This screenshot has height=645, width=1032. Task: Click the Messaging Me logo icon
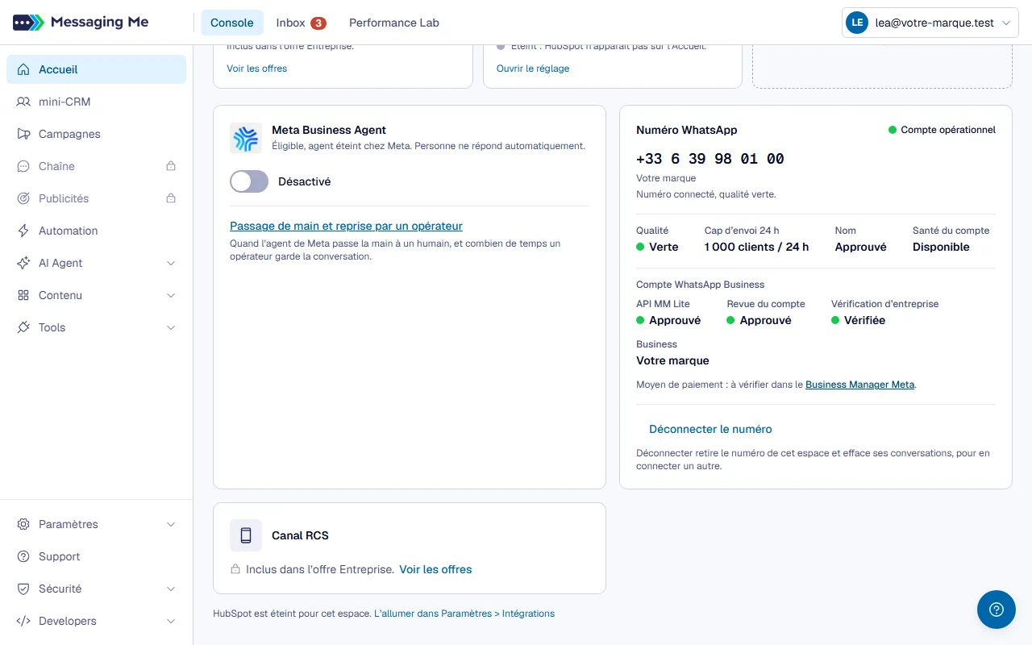tap(28, 23)
